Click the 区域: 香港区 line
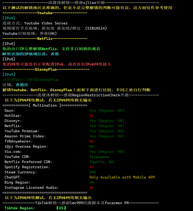 tap(15, 85)
